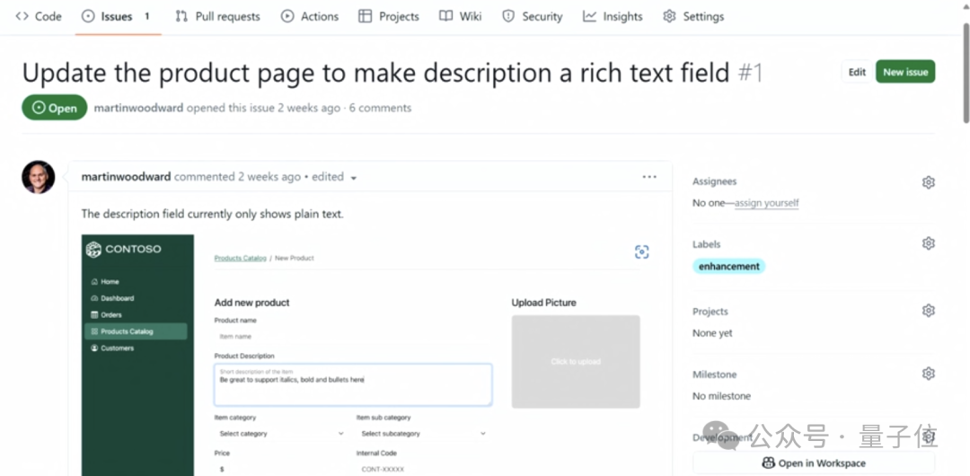970x476 pixels.
Task: Click the Projects gear icon
Action: click(x=929, y=311)
